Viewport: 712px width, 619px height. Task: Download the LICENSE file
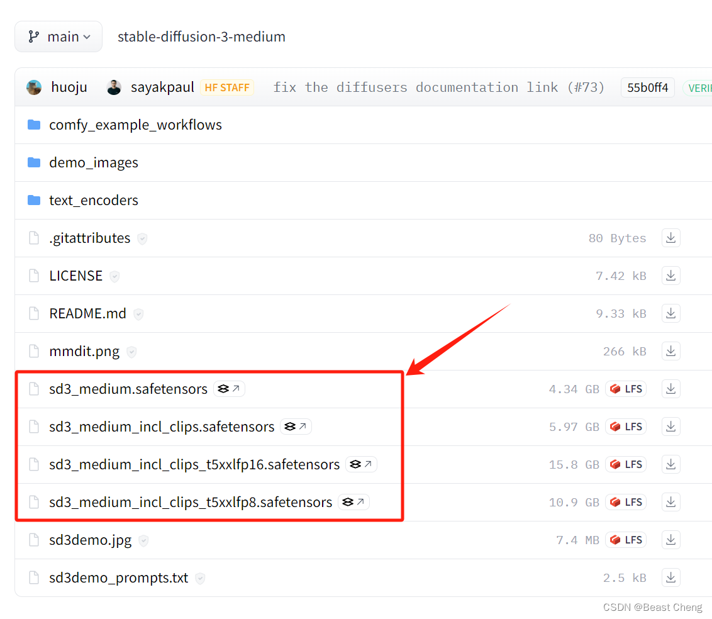[x=670, y=276]
